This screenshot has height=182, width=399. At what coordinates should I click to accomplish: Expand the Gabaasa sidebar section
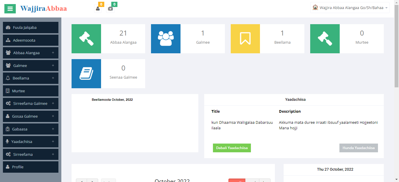coord(31,129)
